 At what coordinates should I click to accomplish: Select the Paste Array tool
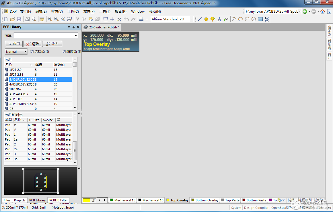[x=267, y=19]
